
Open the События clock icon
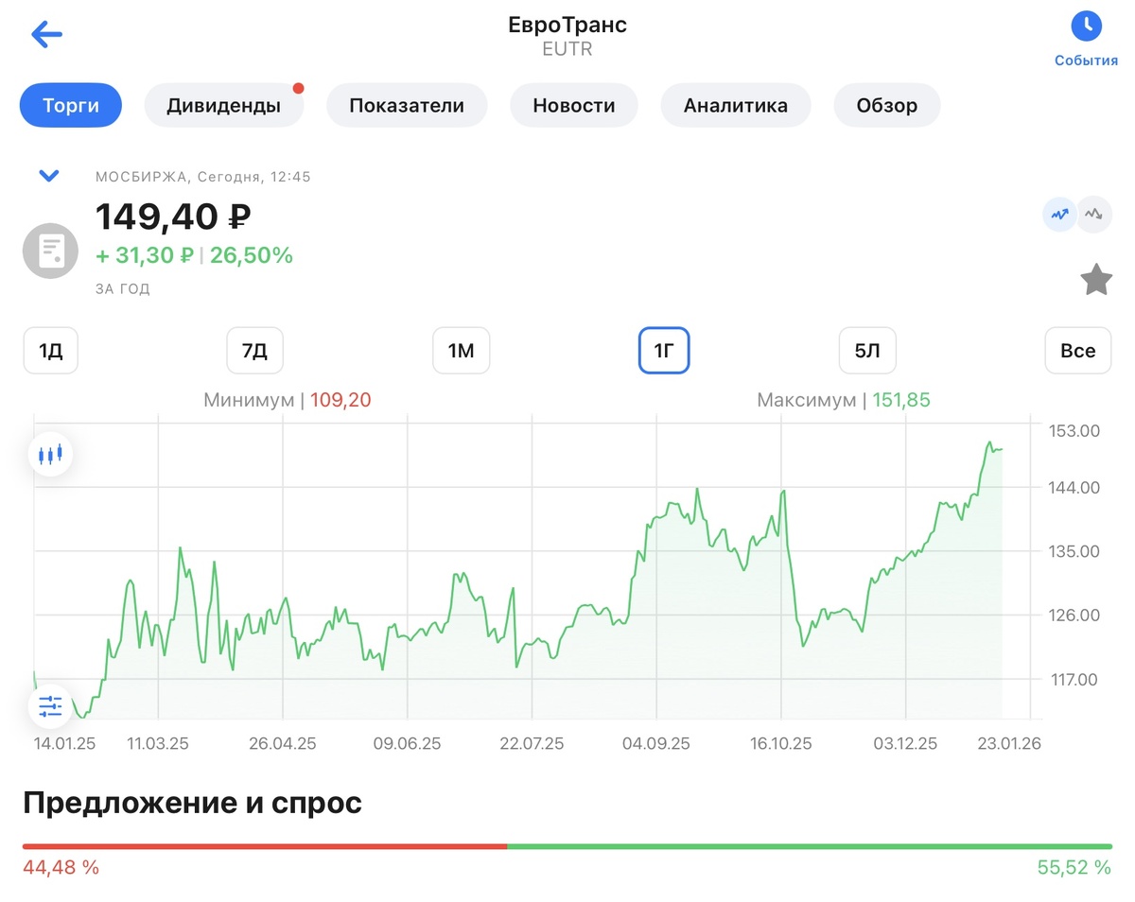(1086, 26)
